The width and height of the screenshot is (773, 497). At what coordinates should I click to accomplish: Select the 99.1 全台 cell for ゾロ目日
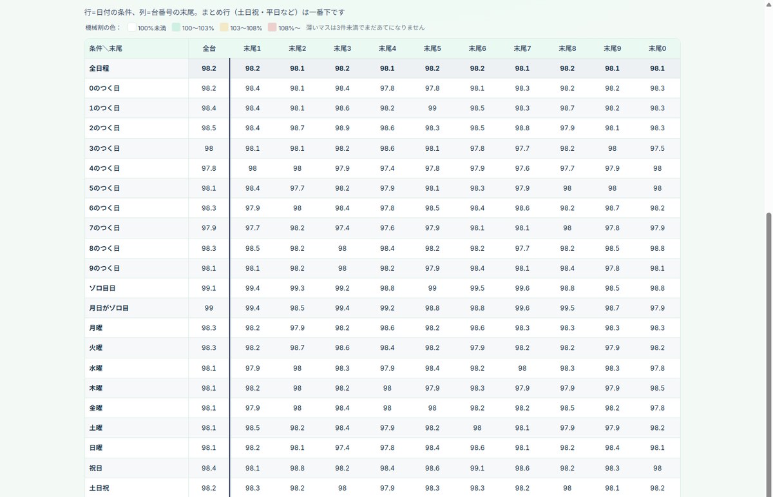point(209,288)
